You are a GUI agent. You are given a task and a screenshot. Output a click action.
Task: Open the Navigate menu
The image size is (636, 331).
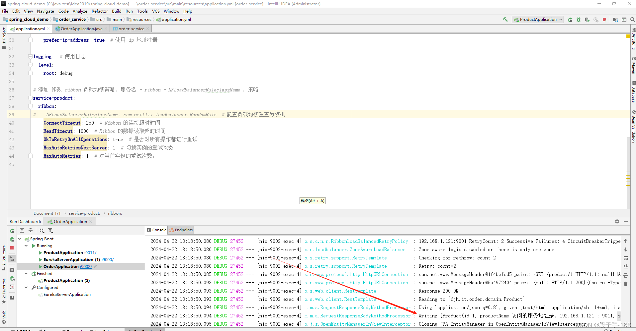45,11
